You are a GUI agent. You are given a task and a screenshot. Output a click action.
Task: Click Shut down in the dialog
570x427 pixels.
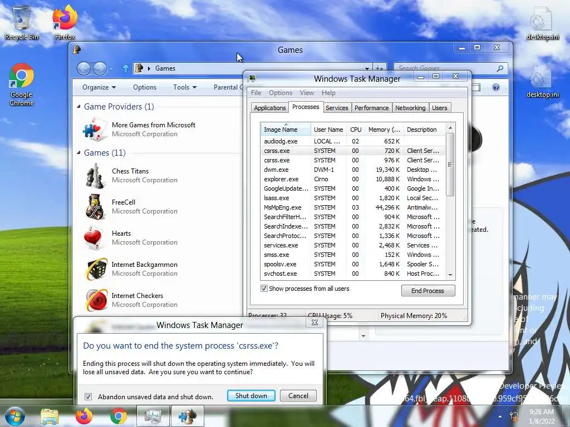(x=251, y=396)
